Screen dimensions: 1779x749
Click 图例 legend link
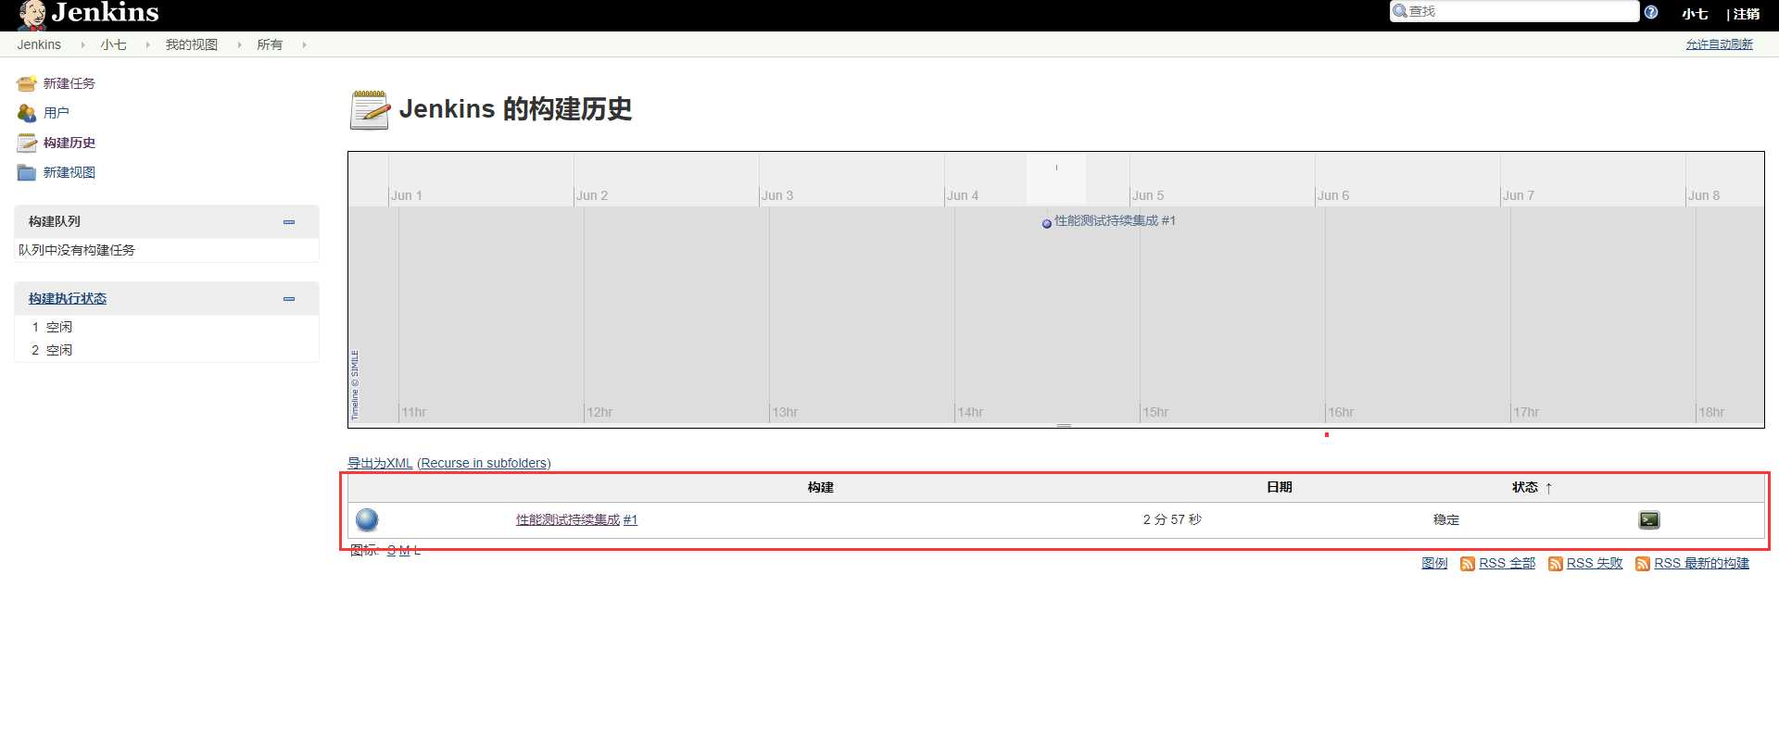[x=1434, y=563]
